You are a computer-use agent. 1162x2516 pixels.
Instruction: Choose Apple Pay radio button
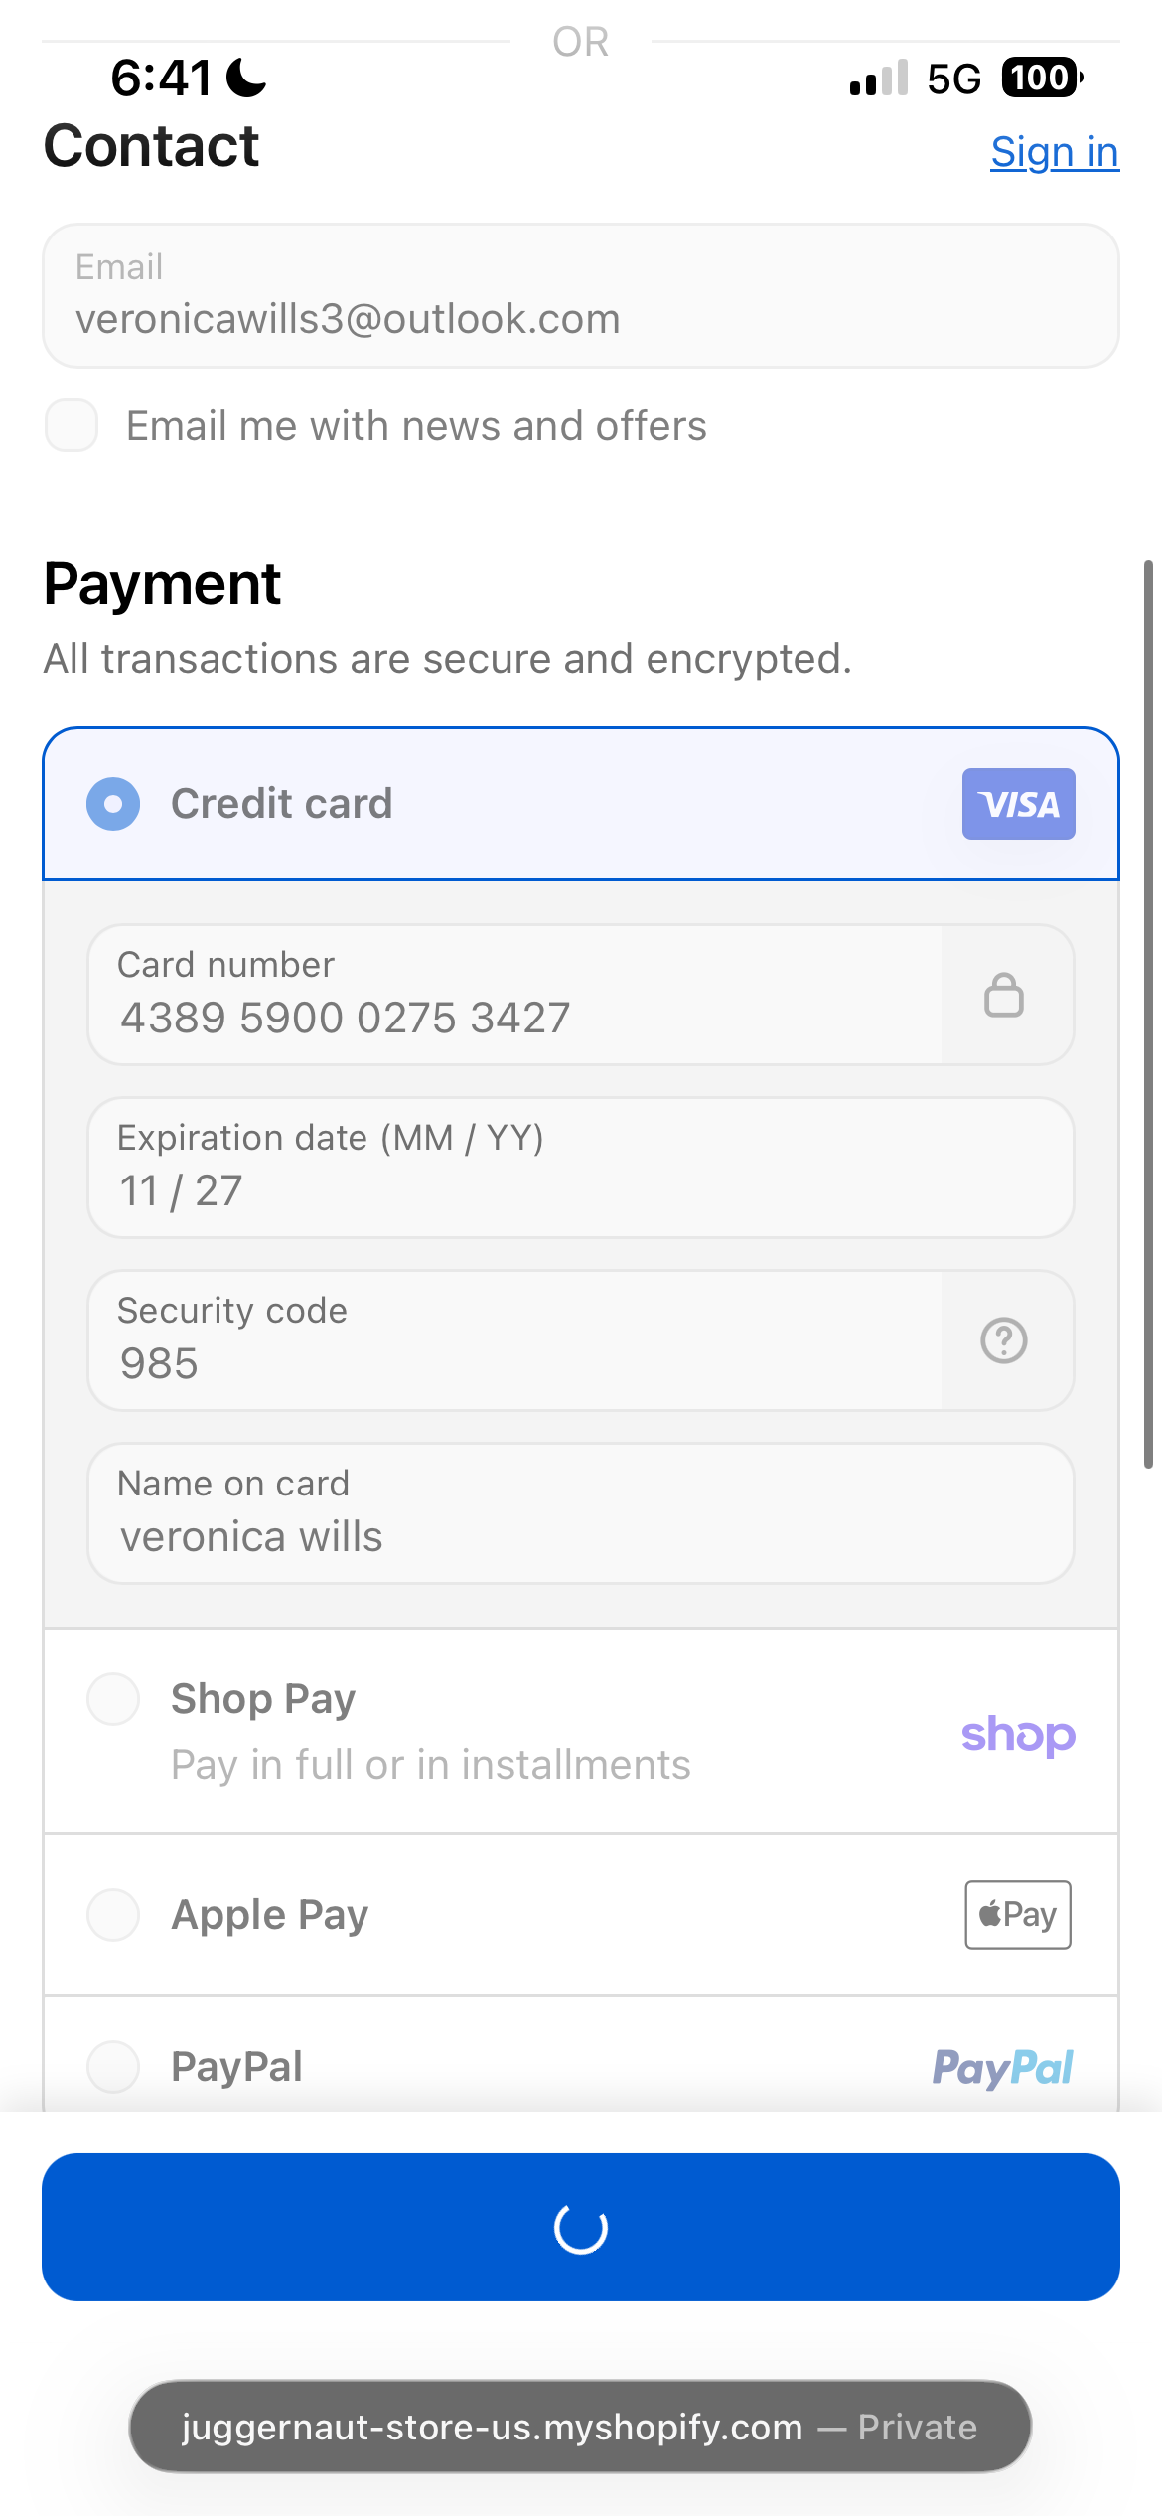pyautogui.click(x=113, y=1915)
